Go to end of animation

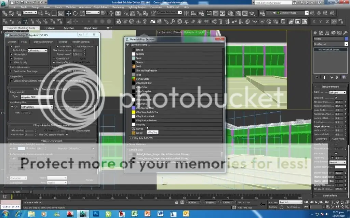click(x=326, y=202)
